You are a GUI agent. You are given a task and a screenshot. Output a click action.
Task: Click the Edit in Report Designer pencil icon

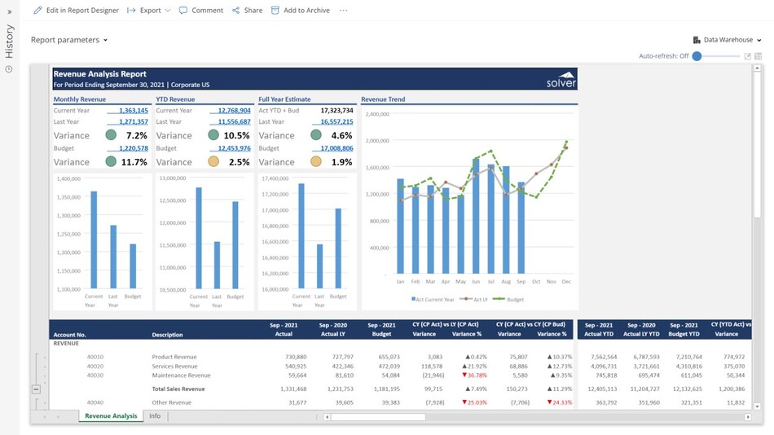37,11
